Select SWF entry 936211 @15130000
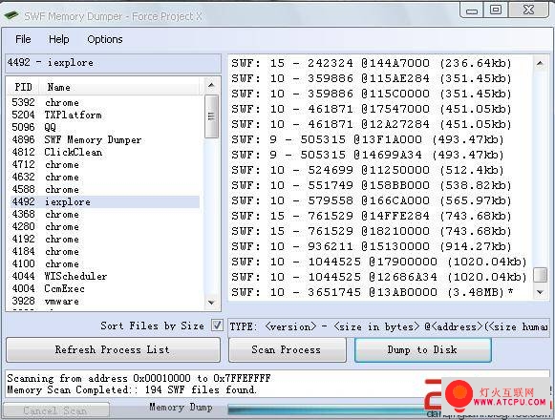Image resolution: width=555 pixels, height=420 pixels. pos(372,246)
